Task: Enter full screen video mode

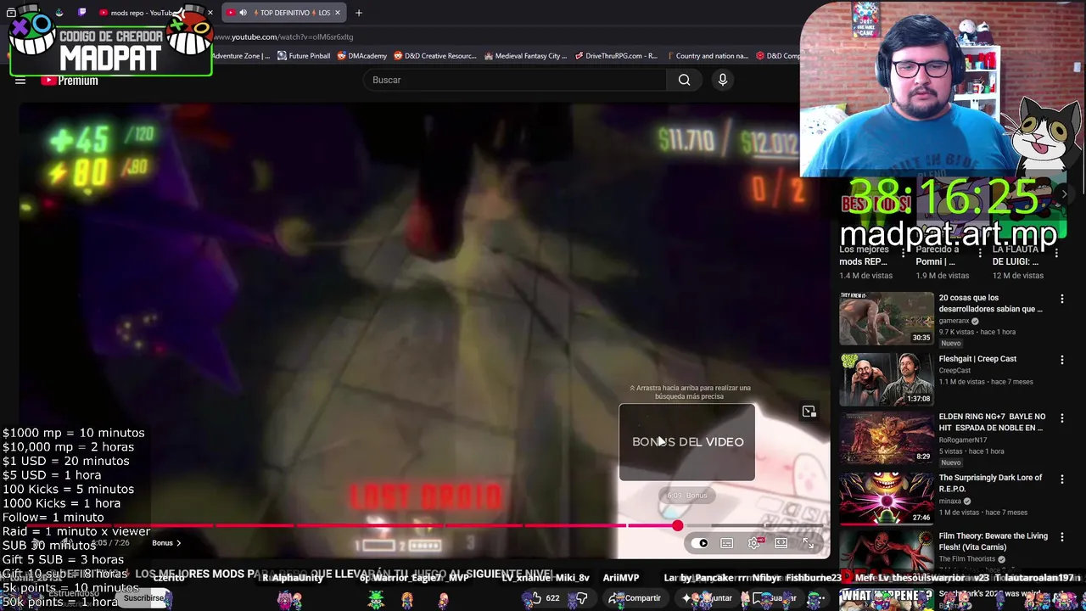Action: tap(808, 543)
